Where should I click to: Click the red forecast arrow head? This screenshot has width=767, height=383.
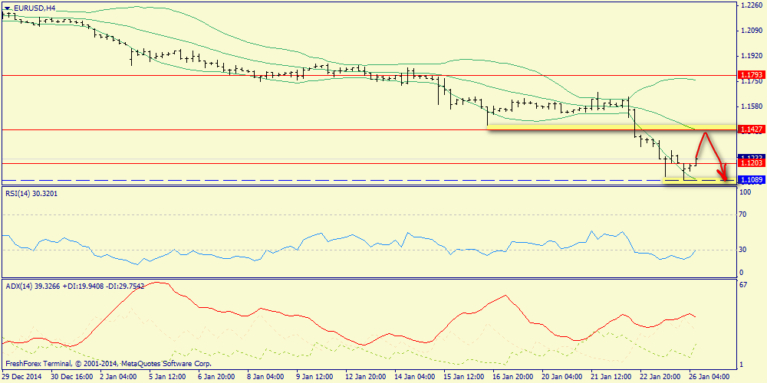click(x=721, y=177)
